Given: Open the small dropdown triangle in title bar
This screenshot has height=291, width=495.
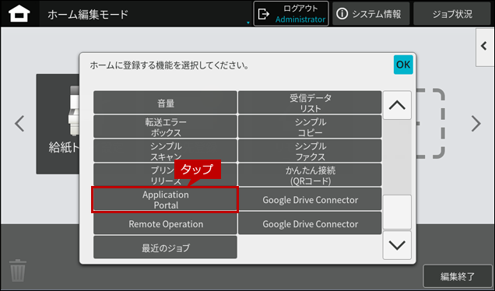Looking at the screenshot, I should 247,23.
